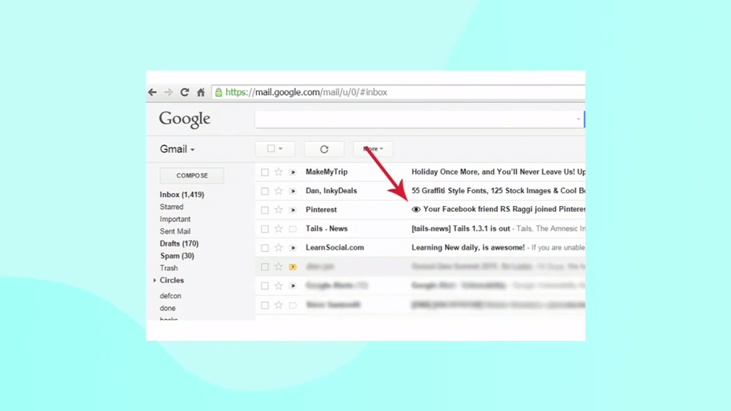The image size is (731, 411).
Task: Click the browser page-reload icon
Action: 184,92
